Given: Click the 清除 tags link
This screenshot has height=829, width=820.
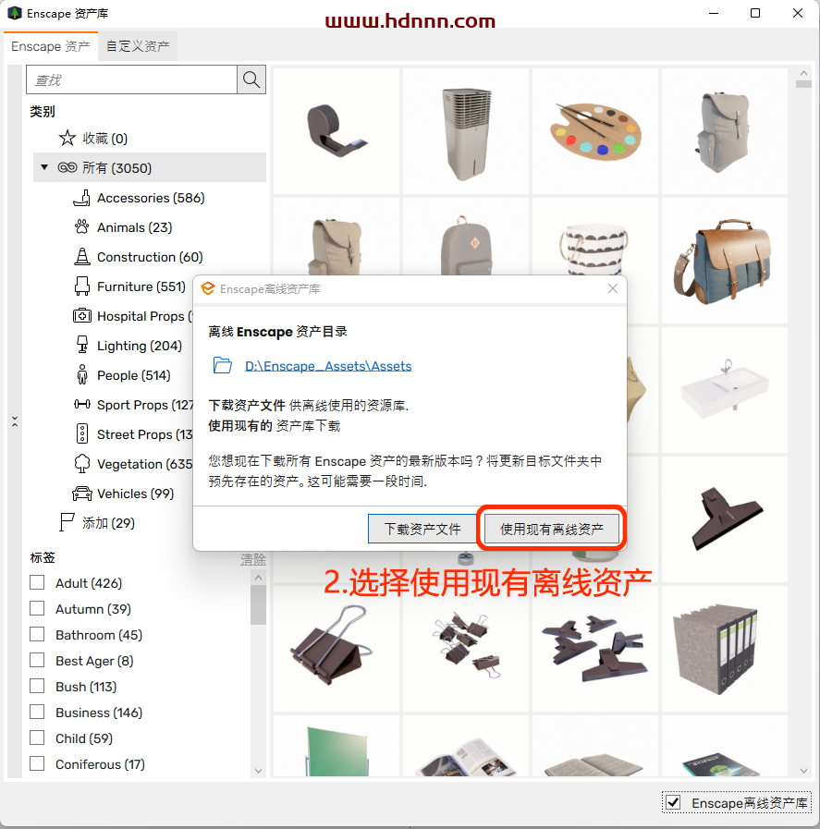Looking at the screenshot, I should 252,559.
